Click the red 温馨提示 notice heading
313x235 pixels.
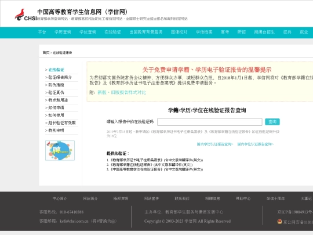[x=207, y=70]
